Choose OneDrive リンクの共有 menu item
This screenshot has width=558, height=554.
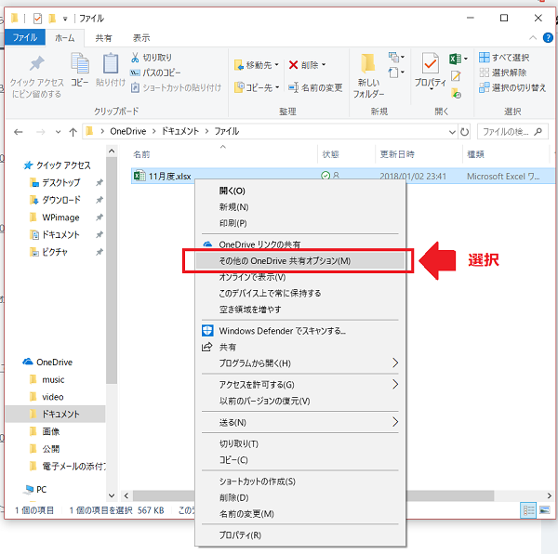coord(300,244)
